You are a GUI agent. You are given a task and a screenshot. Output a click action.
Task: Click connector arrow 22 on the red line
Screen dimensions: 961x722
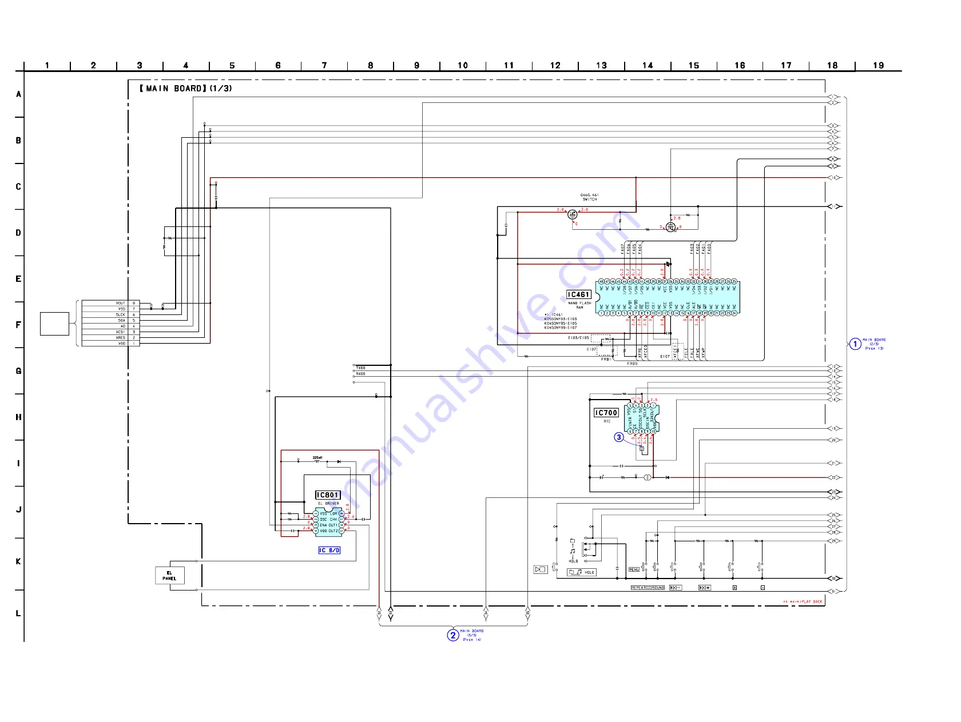tap(834, 477)
